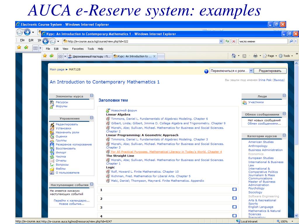Open For All Practical Purposes Chapter 4 link
Viewport: 299px width, 224px height.
166,152
